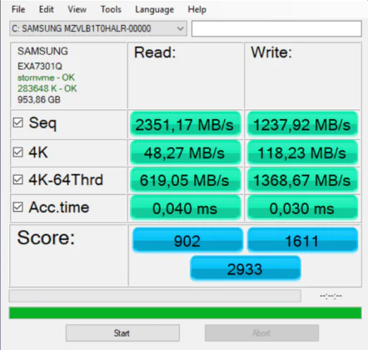Expand the drive selection dropdown arrow
This screenshot has height=350, width=368.
point(181,28)
